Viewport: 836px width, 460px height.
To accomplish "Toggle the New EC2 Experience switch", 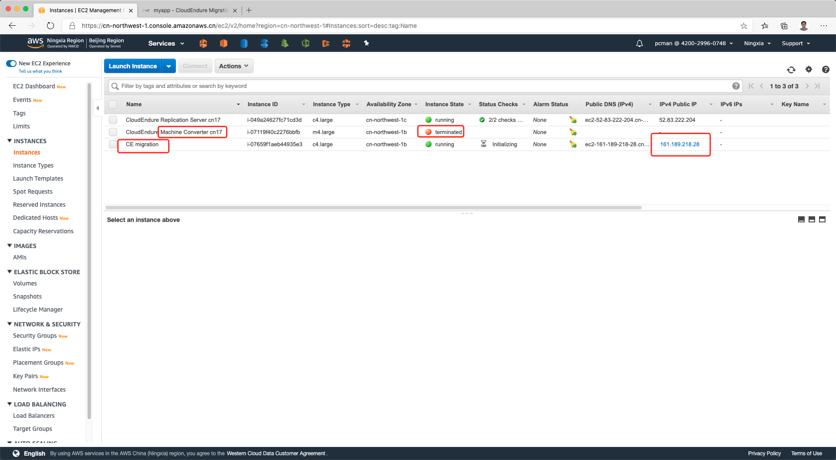I will tap(11, 64).
